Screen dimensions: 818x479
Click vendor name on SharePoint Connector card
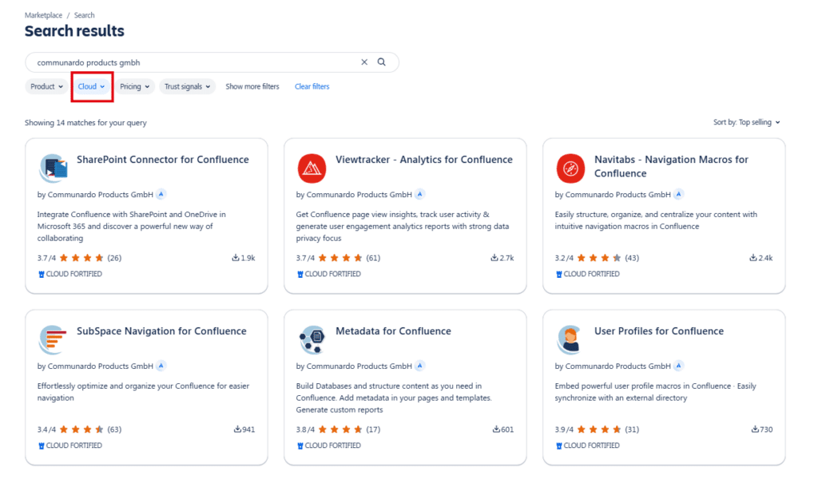(x=100, y=195)
